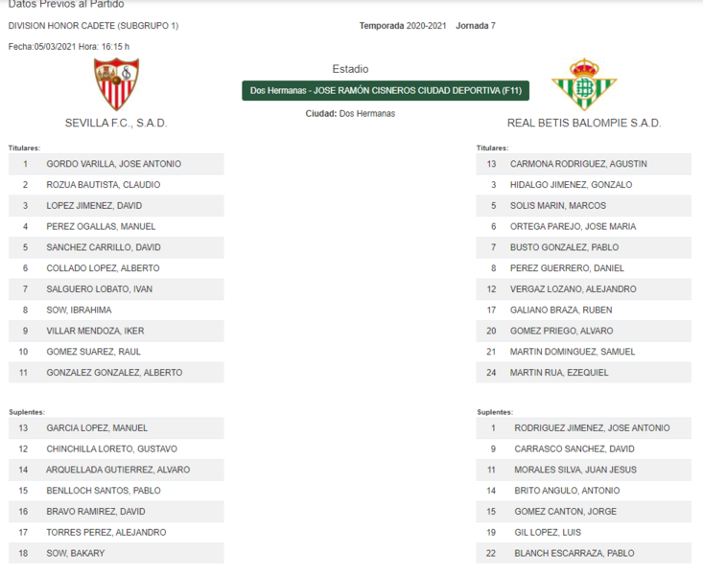Choose GONZALEZ GONZALEZ, ALBERTO in the lineup

tap(116, 373)
